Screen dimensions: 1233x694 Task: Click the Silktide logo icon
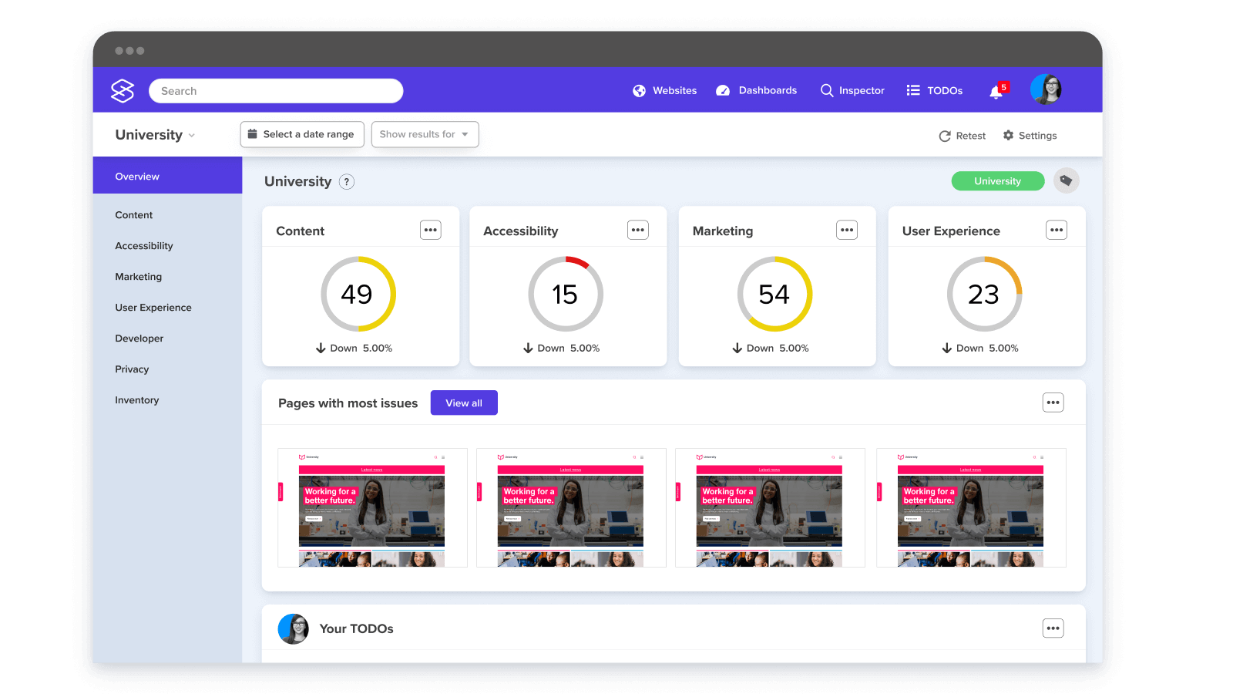click(123, 91)
